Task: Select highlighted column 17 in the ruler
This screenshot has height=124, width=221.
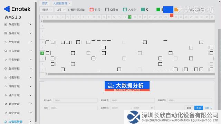Action: coord(130,17)
